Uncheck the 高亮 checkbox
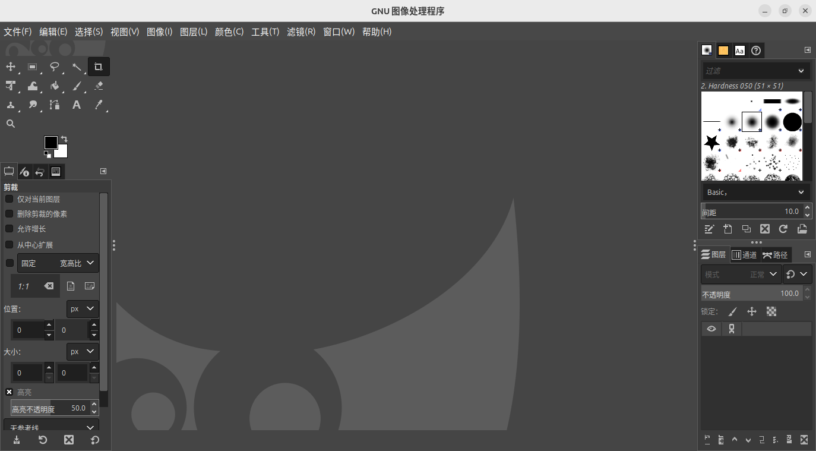 10,392
